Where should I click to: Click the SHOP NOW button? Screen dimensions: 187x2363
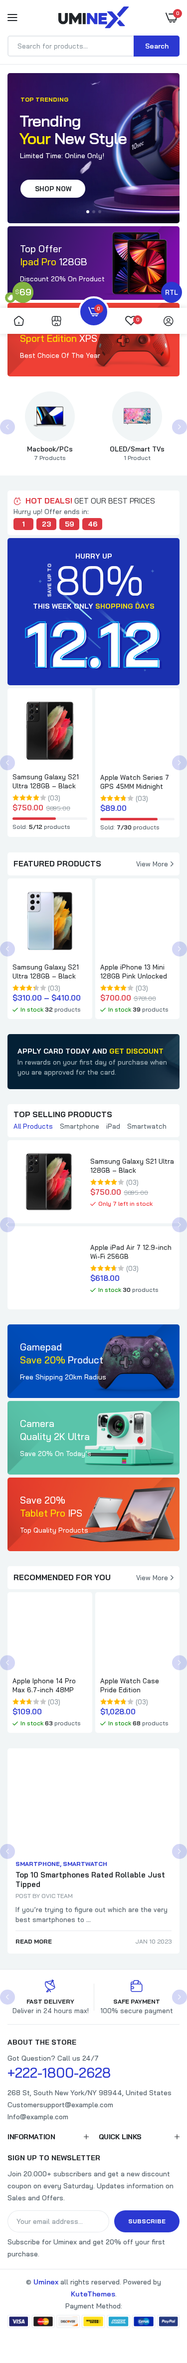(x=53, y=189)
